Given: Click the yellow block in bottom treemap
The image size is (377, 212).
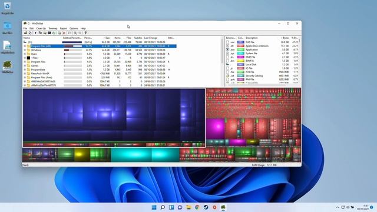Looking at the screenshot, I should click(82, 155).
